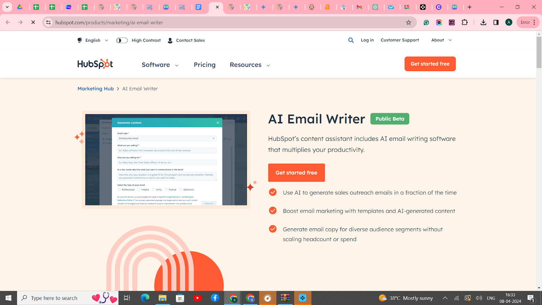Image resolution: width=542 pixels, height=305 pixels.
Task: Click the page vertical scrollbar thumb
Action: (539, 53)
